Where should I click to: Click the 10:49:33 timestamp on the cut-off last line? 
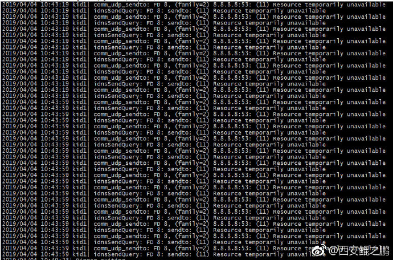54,259
